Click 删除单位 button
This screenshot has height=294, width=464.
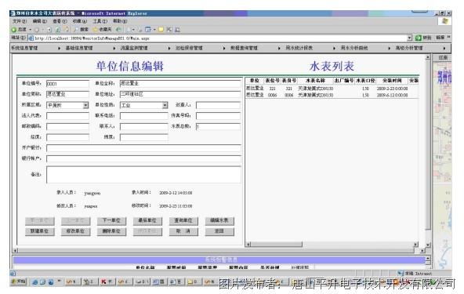click(x=111, y=231)
